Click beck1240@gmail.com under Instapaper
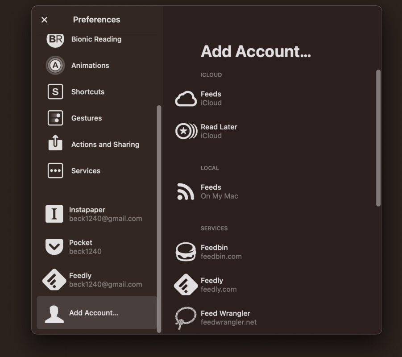 tap(106, 219)
